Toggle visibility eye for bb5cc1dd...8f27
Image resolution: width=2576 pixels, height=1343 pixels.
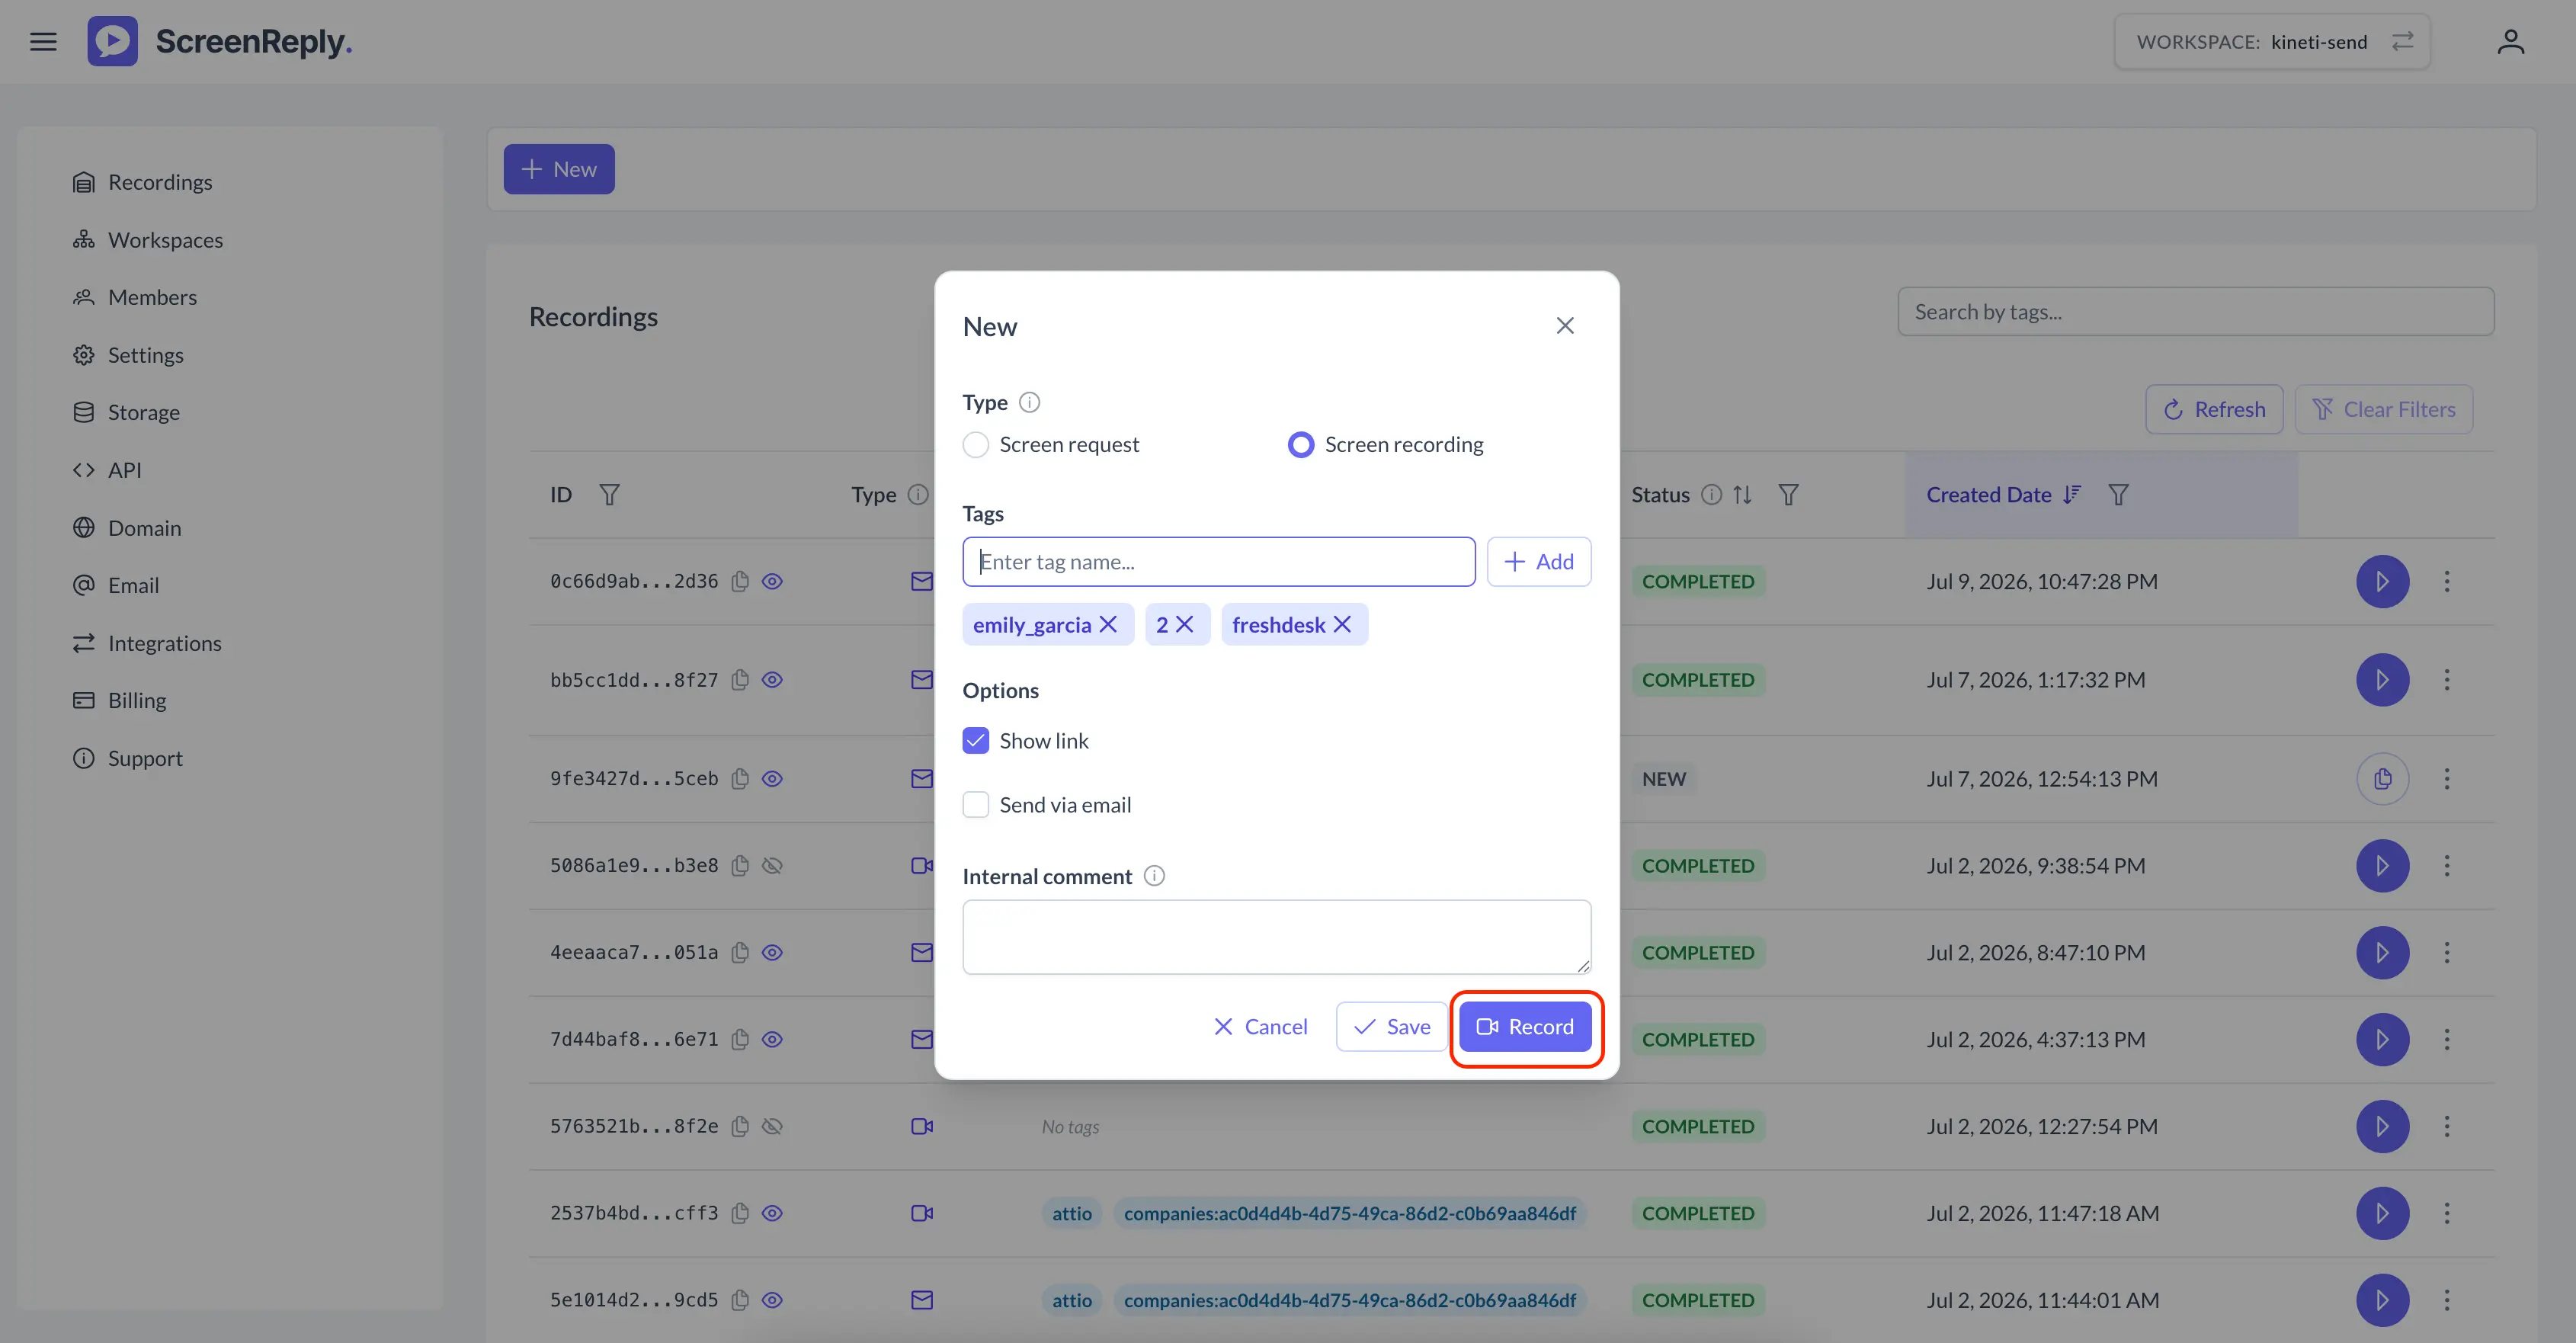772,680
